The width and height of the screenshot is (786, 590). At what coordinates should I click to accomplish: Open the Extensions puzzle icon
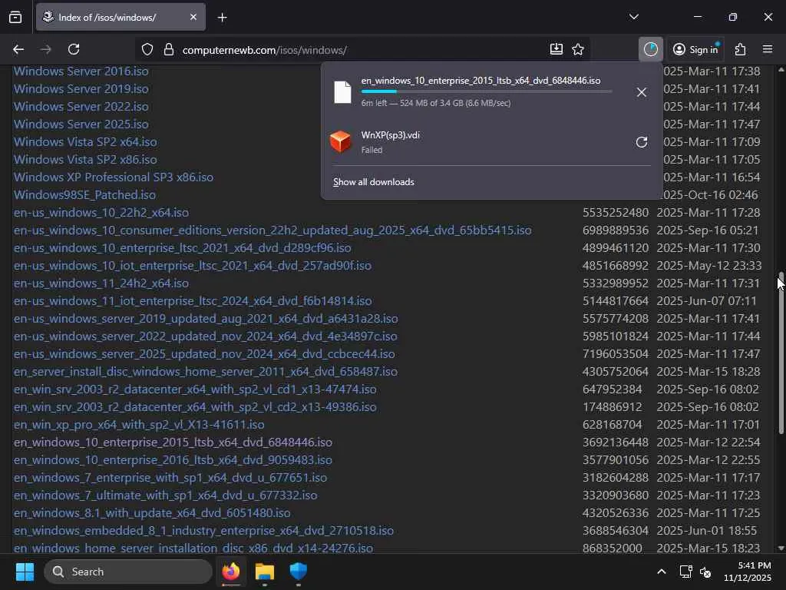point(741,49)
